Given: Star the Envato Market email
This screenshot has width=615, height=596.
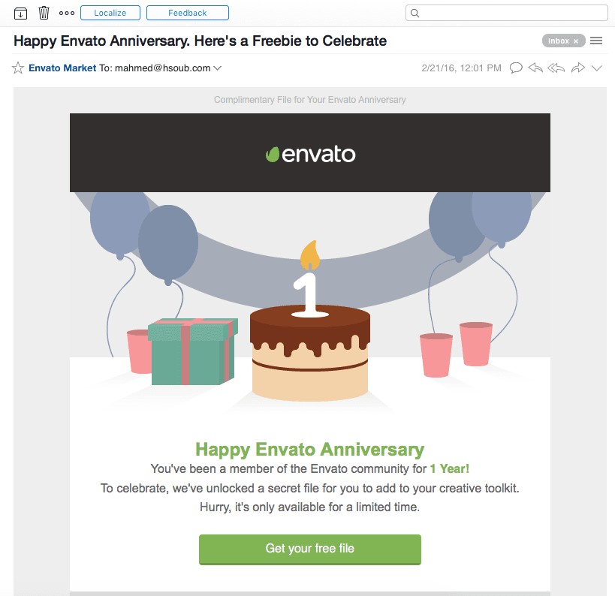Looking at the screenshot, I should pyautogui.click(x=18, y=68).
